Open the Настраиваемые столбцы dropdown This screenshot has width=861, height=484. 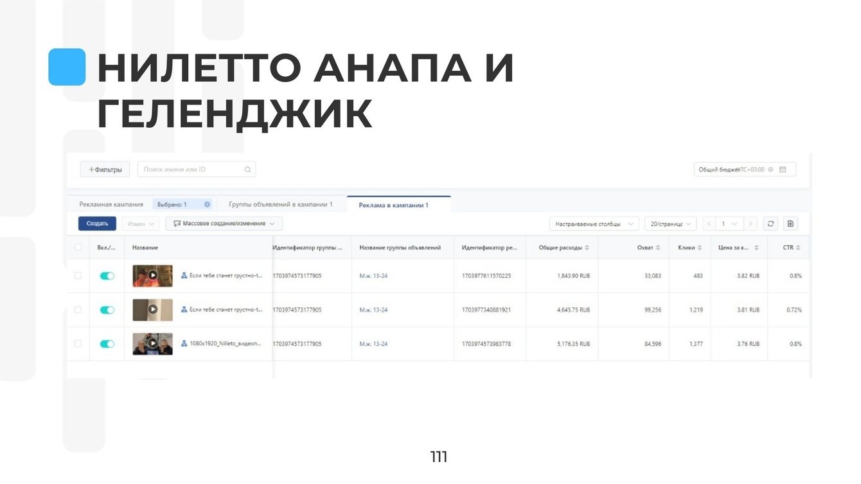click(x=594, y=224)
